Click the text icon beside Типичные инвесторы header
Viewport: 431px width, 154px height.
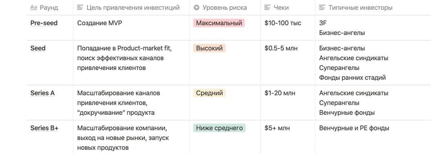[322, 8]
